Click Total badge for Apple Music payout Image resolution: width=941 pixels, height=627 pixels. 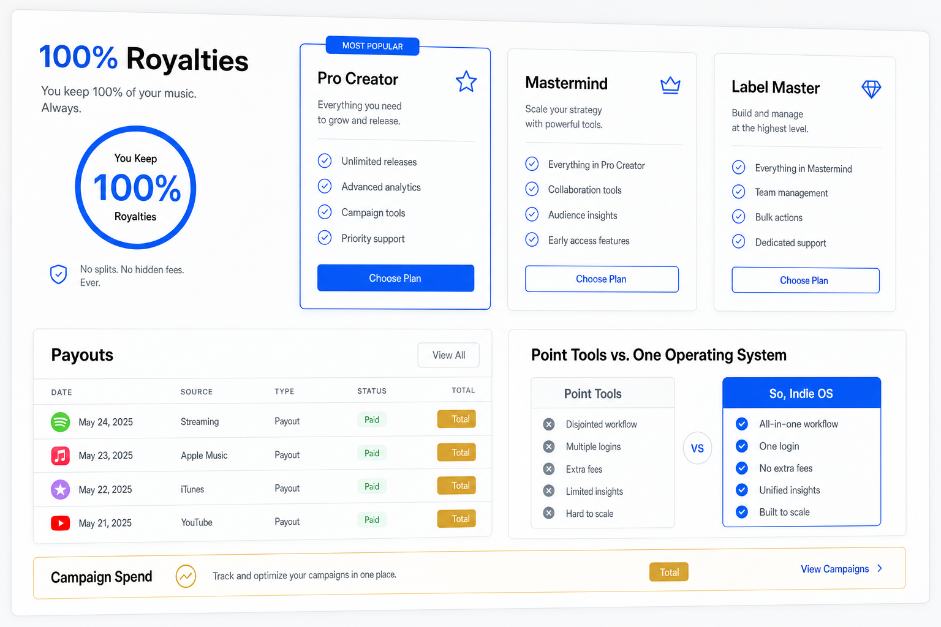[456, 452]
